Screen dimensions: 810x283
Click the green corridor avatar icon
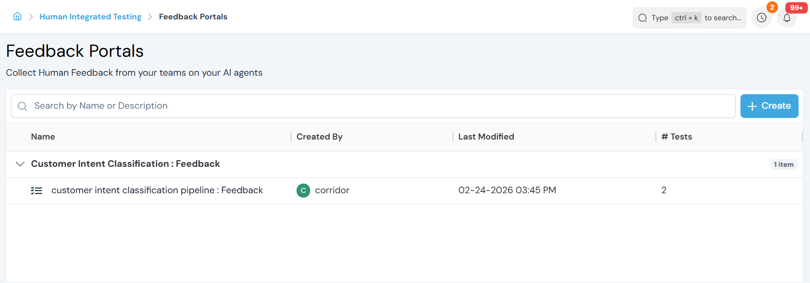pos(303,191)
